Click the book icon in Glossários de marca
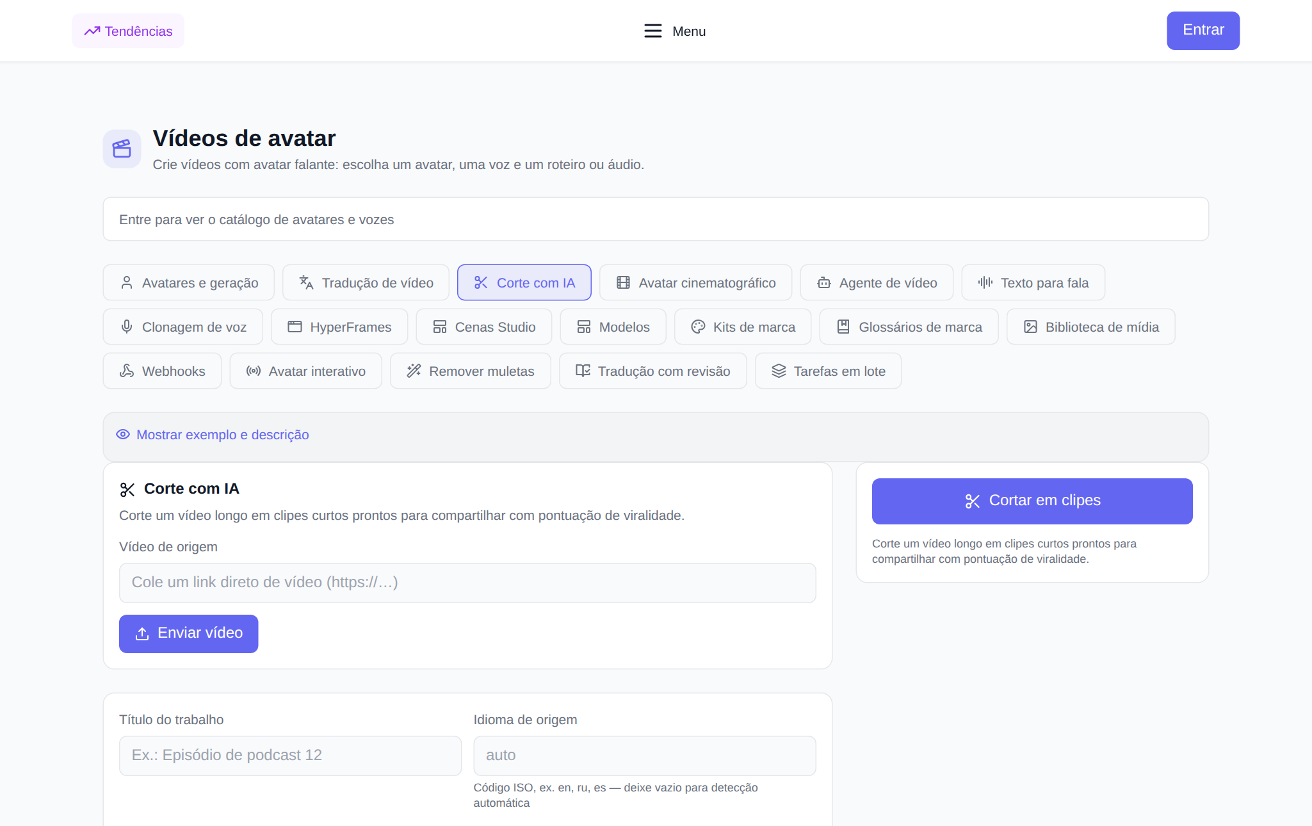 [x=843, y=327]
